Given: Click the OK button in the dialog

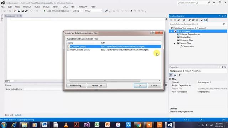Looking at the screenshot, I should point(140,86).
